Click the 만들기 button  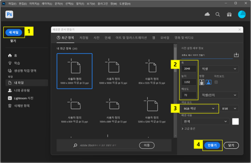click(212, 145)
